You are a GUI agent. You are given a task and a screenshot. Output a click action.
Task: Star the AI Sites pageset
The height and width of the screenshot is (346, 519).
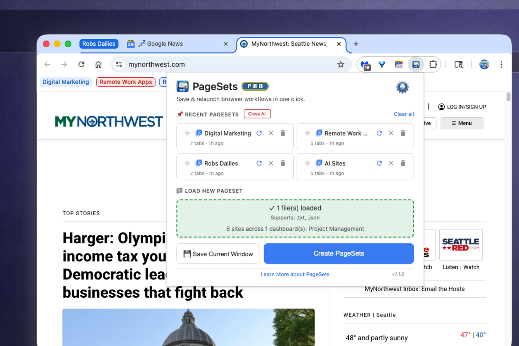tap(307, 163)
